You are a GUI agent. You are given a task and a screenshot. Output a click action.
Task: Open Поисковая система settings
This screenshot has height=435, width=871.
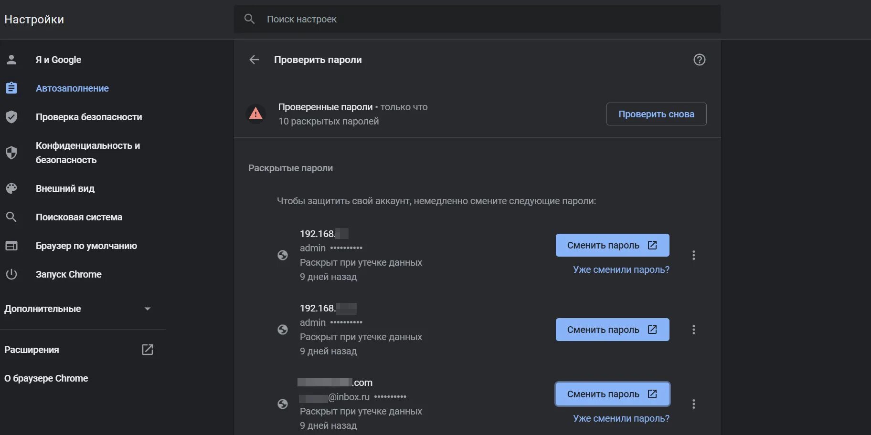[79, 217]
